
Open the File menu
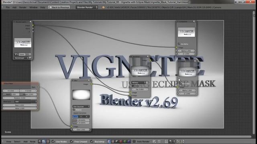[x=8, y=8]
